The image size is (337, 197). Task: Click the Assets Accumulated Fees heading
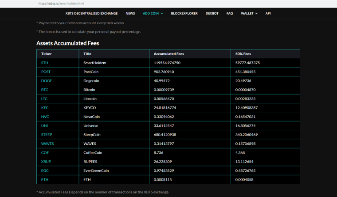pos(68,43)
